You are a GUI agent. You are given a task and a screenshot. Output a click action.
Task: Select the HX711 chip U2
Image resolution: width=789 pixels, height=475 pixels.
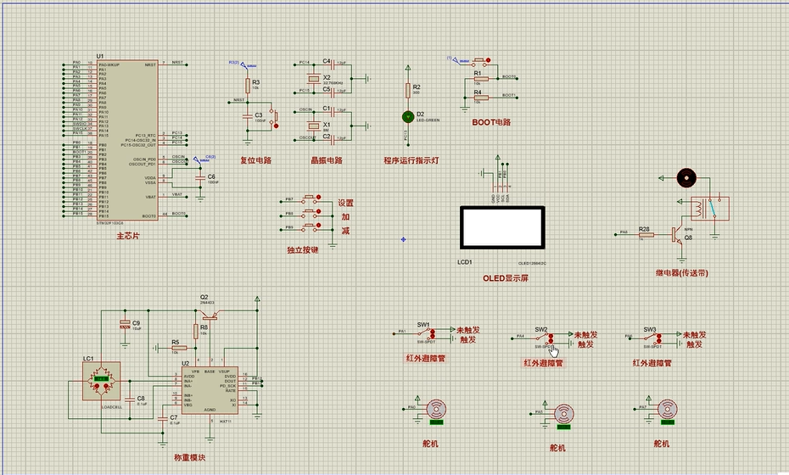[x=210, y=390]
